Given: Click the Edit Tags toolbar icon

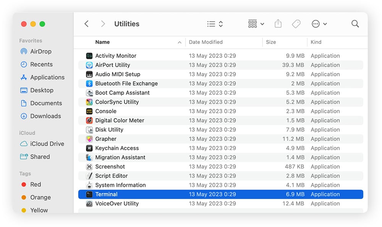Looking at the screenshot, I should [296, 24].
